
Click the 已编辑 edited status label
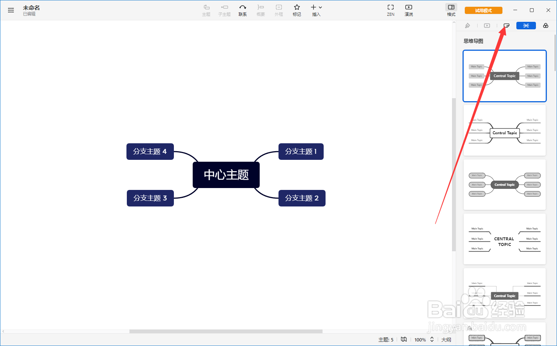29,14
